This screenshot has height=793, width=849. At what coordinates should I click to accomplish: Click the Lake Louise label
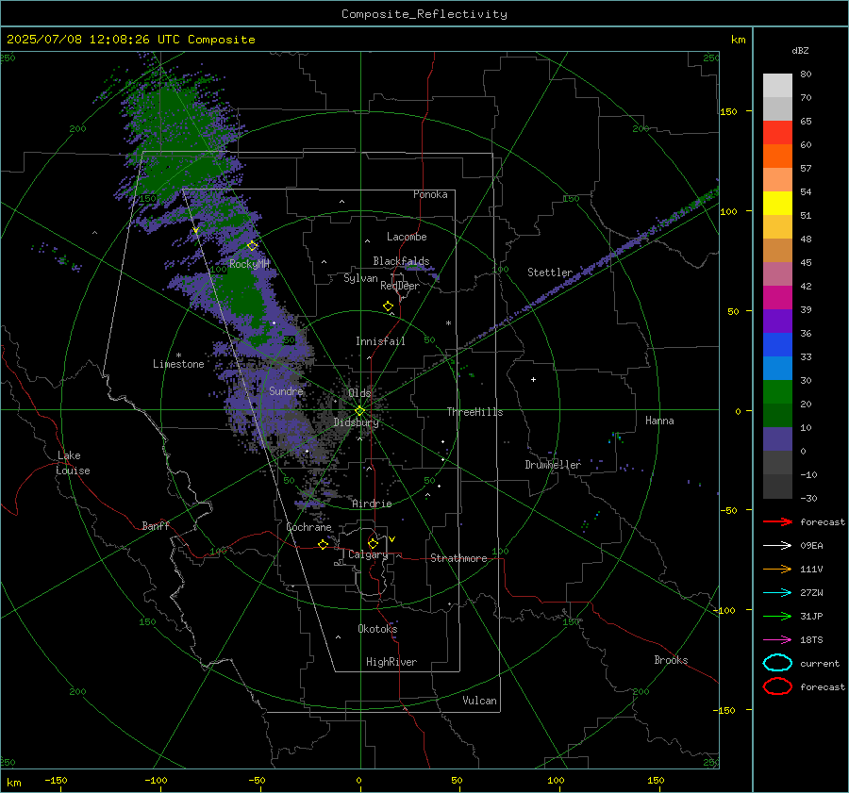tap(73, 463)
